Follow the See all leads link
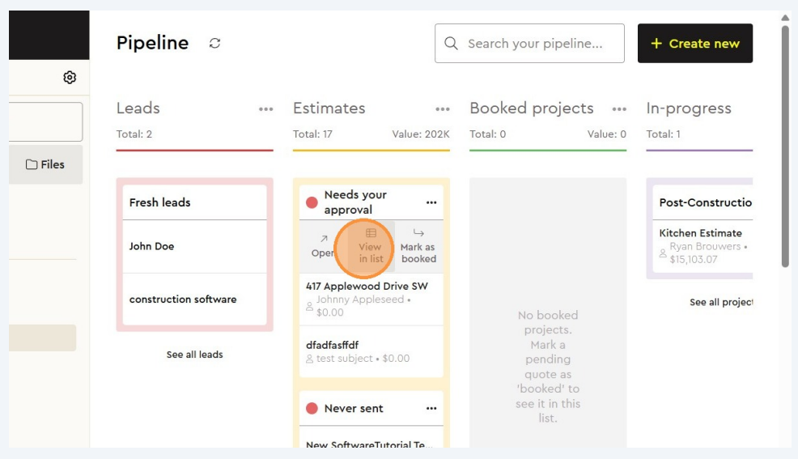The width and height of the screenshot is (798, 459). tap(194, 355)
